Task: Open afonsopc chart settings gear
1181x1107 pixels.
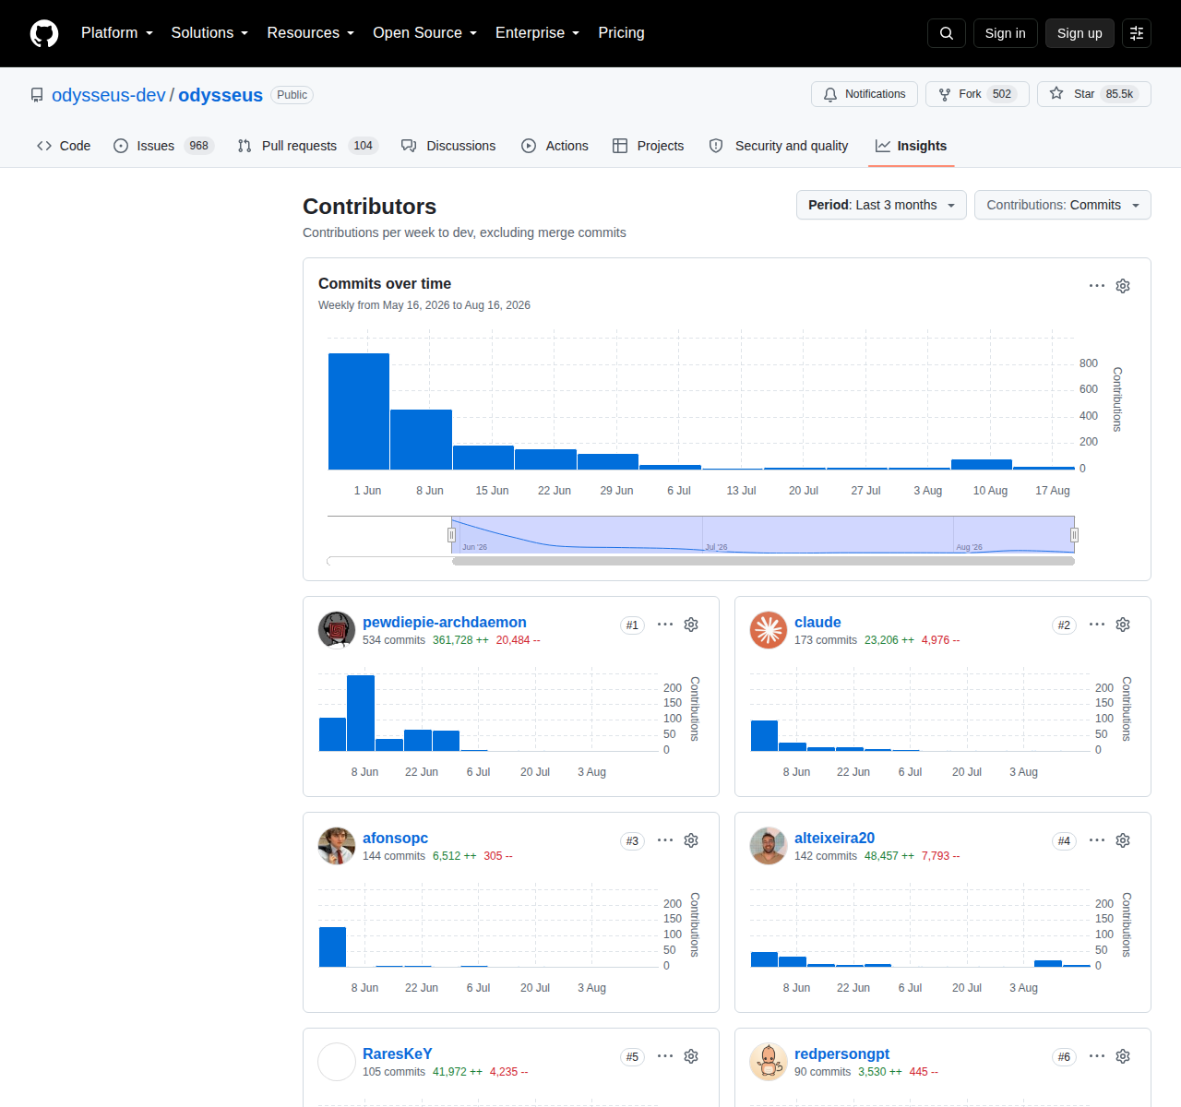Action: (691, 840)
